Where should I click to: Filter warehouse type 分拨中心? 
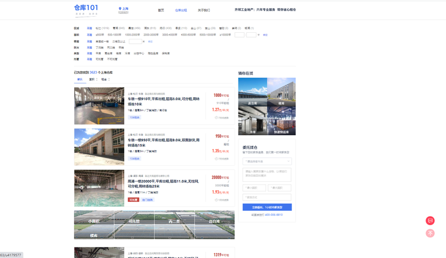coord(139,53)
